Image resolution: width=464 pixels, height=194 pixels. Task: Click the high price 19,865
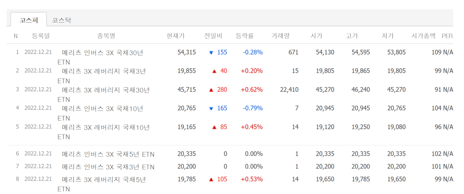(361, 71)
